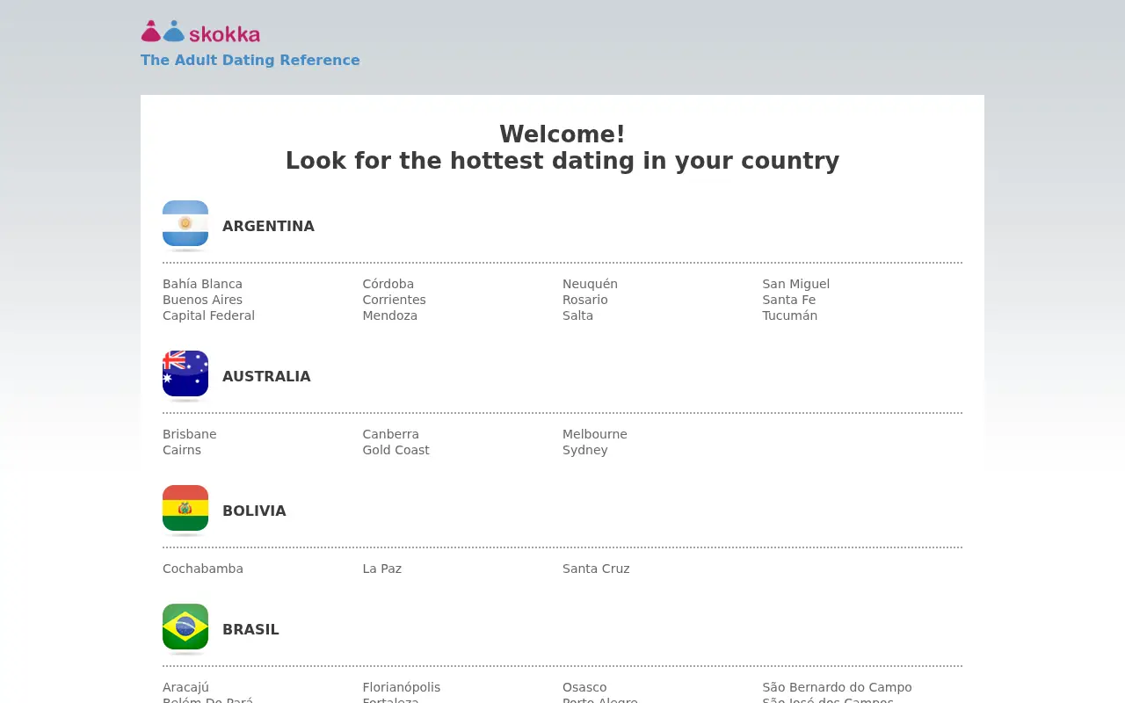1125x703 pixels.
Task: Click the Osasco link
Action: (584, 687)
